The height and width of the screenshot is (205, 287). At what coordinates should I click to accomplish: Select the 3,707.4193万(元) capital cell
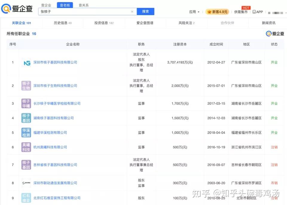[180, 62]
